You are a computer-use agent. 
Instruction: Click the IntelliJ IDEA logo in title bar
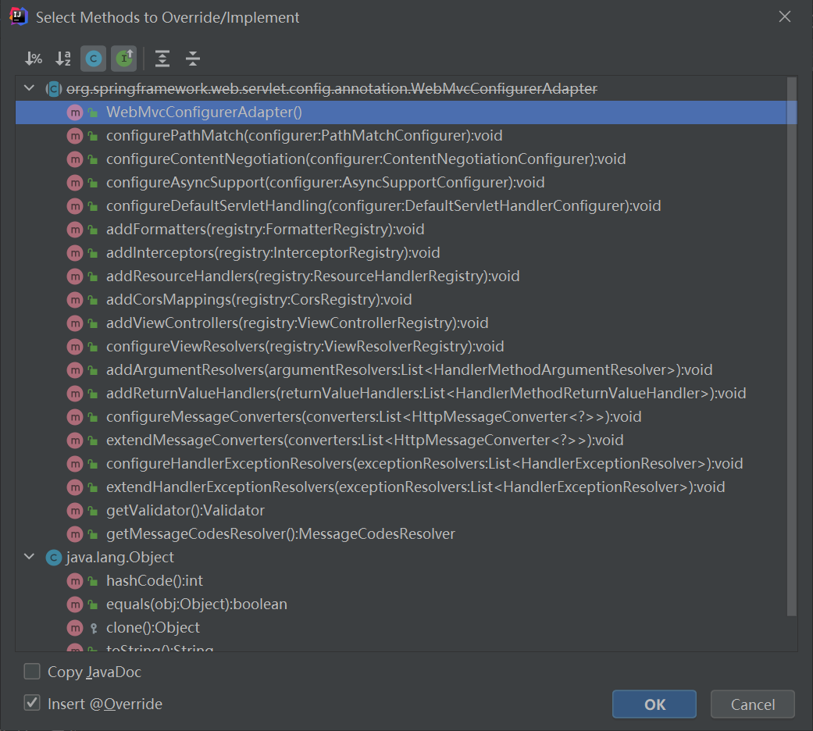(18, 16)
